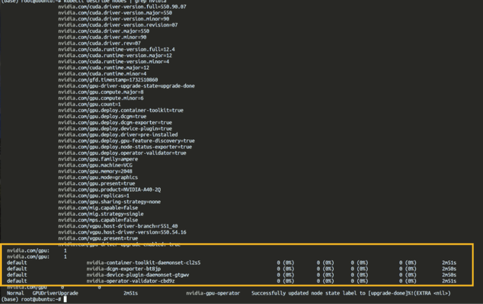Click the vgpu.host-driver-version=550.54.16 line
Image resolution: width=483 pixels, height=304 pixels.
[x=122, y=232]
